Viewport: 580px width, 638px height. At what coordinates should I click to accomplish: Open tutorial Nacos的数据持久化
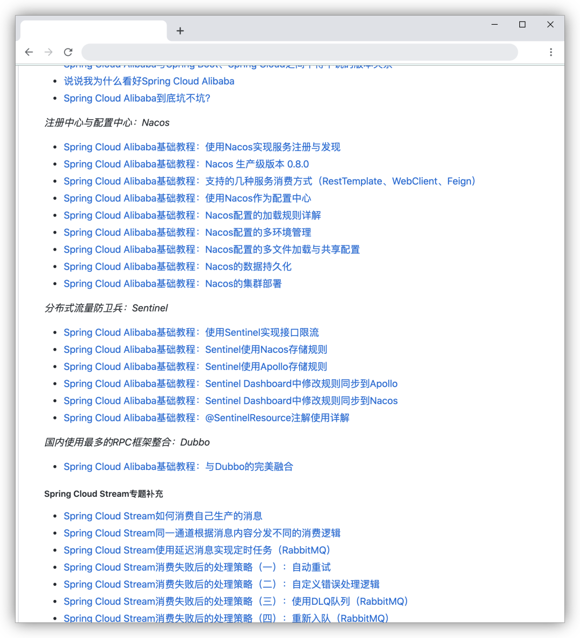177,267
